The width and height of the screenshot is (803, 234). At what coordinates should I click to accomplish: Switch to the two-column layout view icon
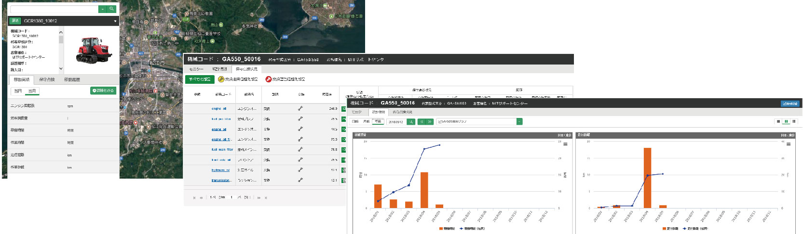(x=786, y=121)
